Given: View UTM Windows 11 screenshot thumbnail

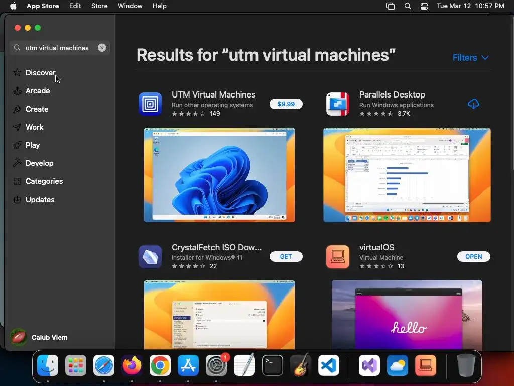Looking at the screenshot, I should click(219, 175).
